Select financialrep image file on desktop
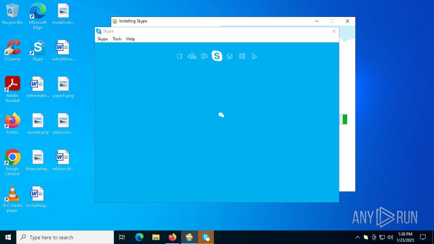Image resolution: width=434 pixels, height=244 pixels. tap(38, 161)
